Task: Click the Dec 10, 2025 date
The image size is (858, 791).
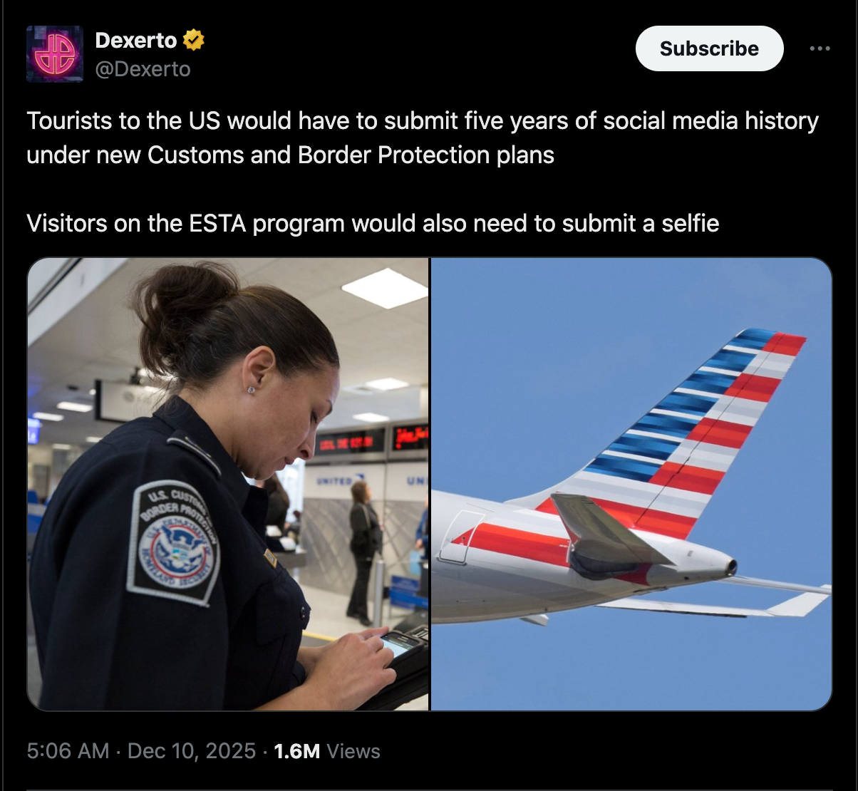Action: (x=191, y=751)
